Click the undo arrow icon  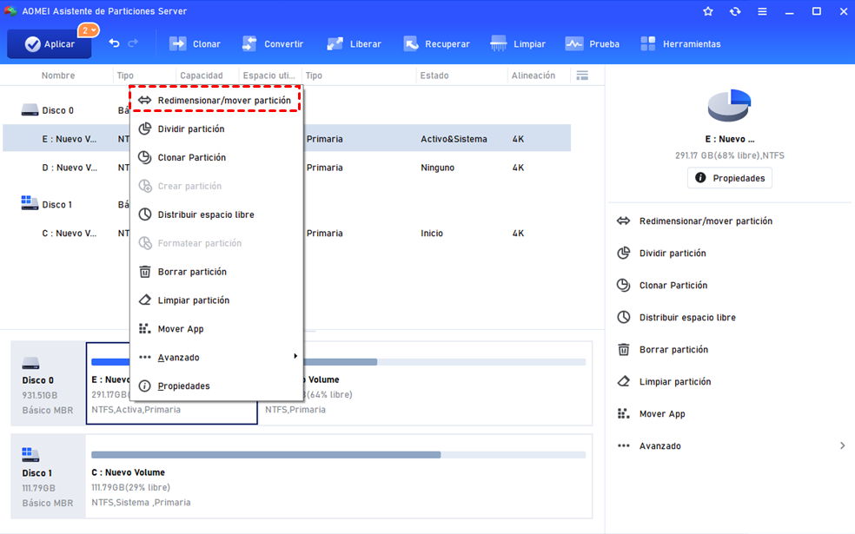point(114,43)
